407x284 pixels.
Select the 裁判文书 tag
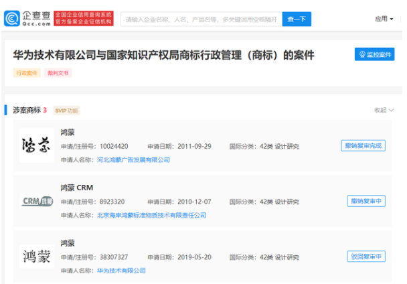58,73
